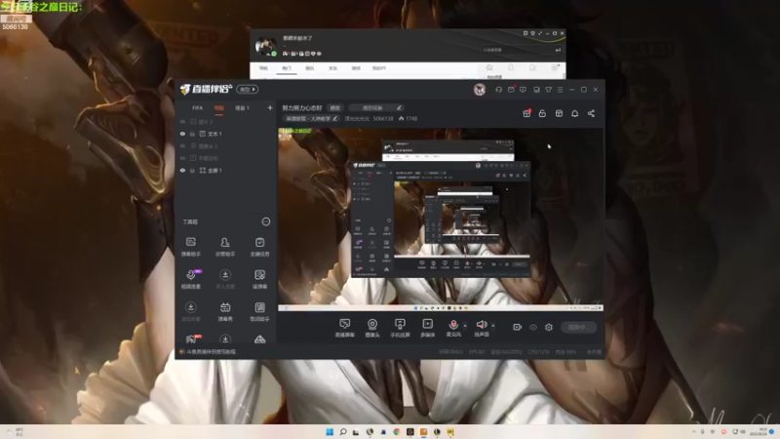Open the 歌词助手 tool
780x439 pixels.
259,311
